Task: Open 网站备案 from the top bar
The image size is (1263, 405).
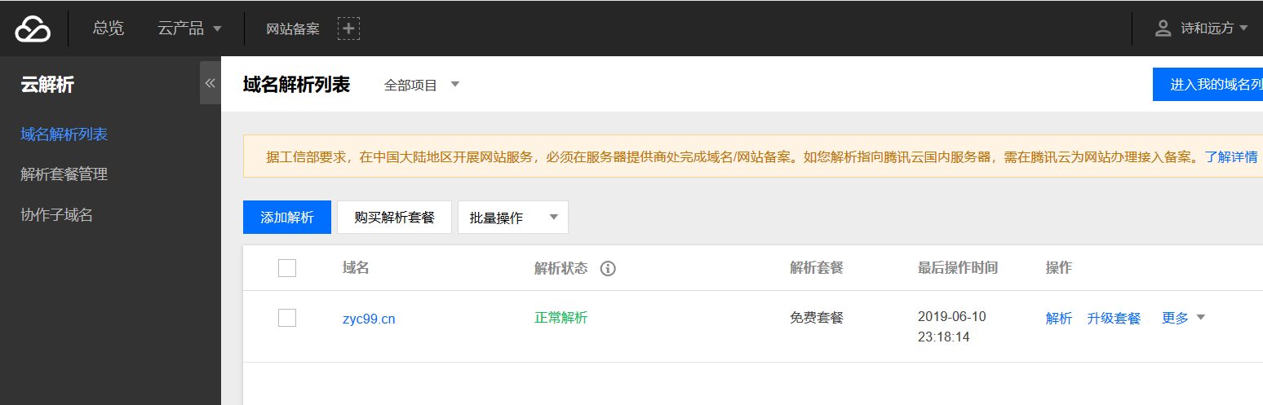Action: (293, 29)
